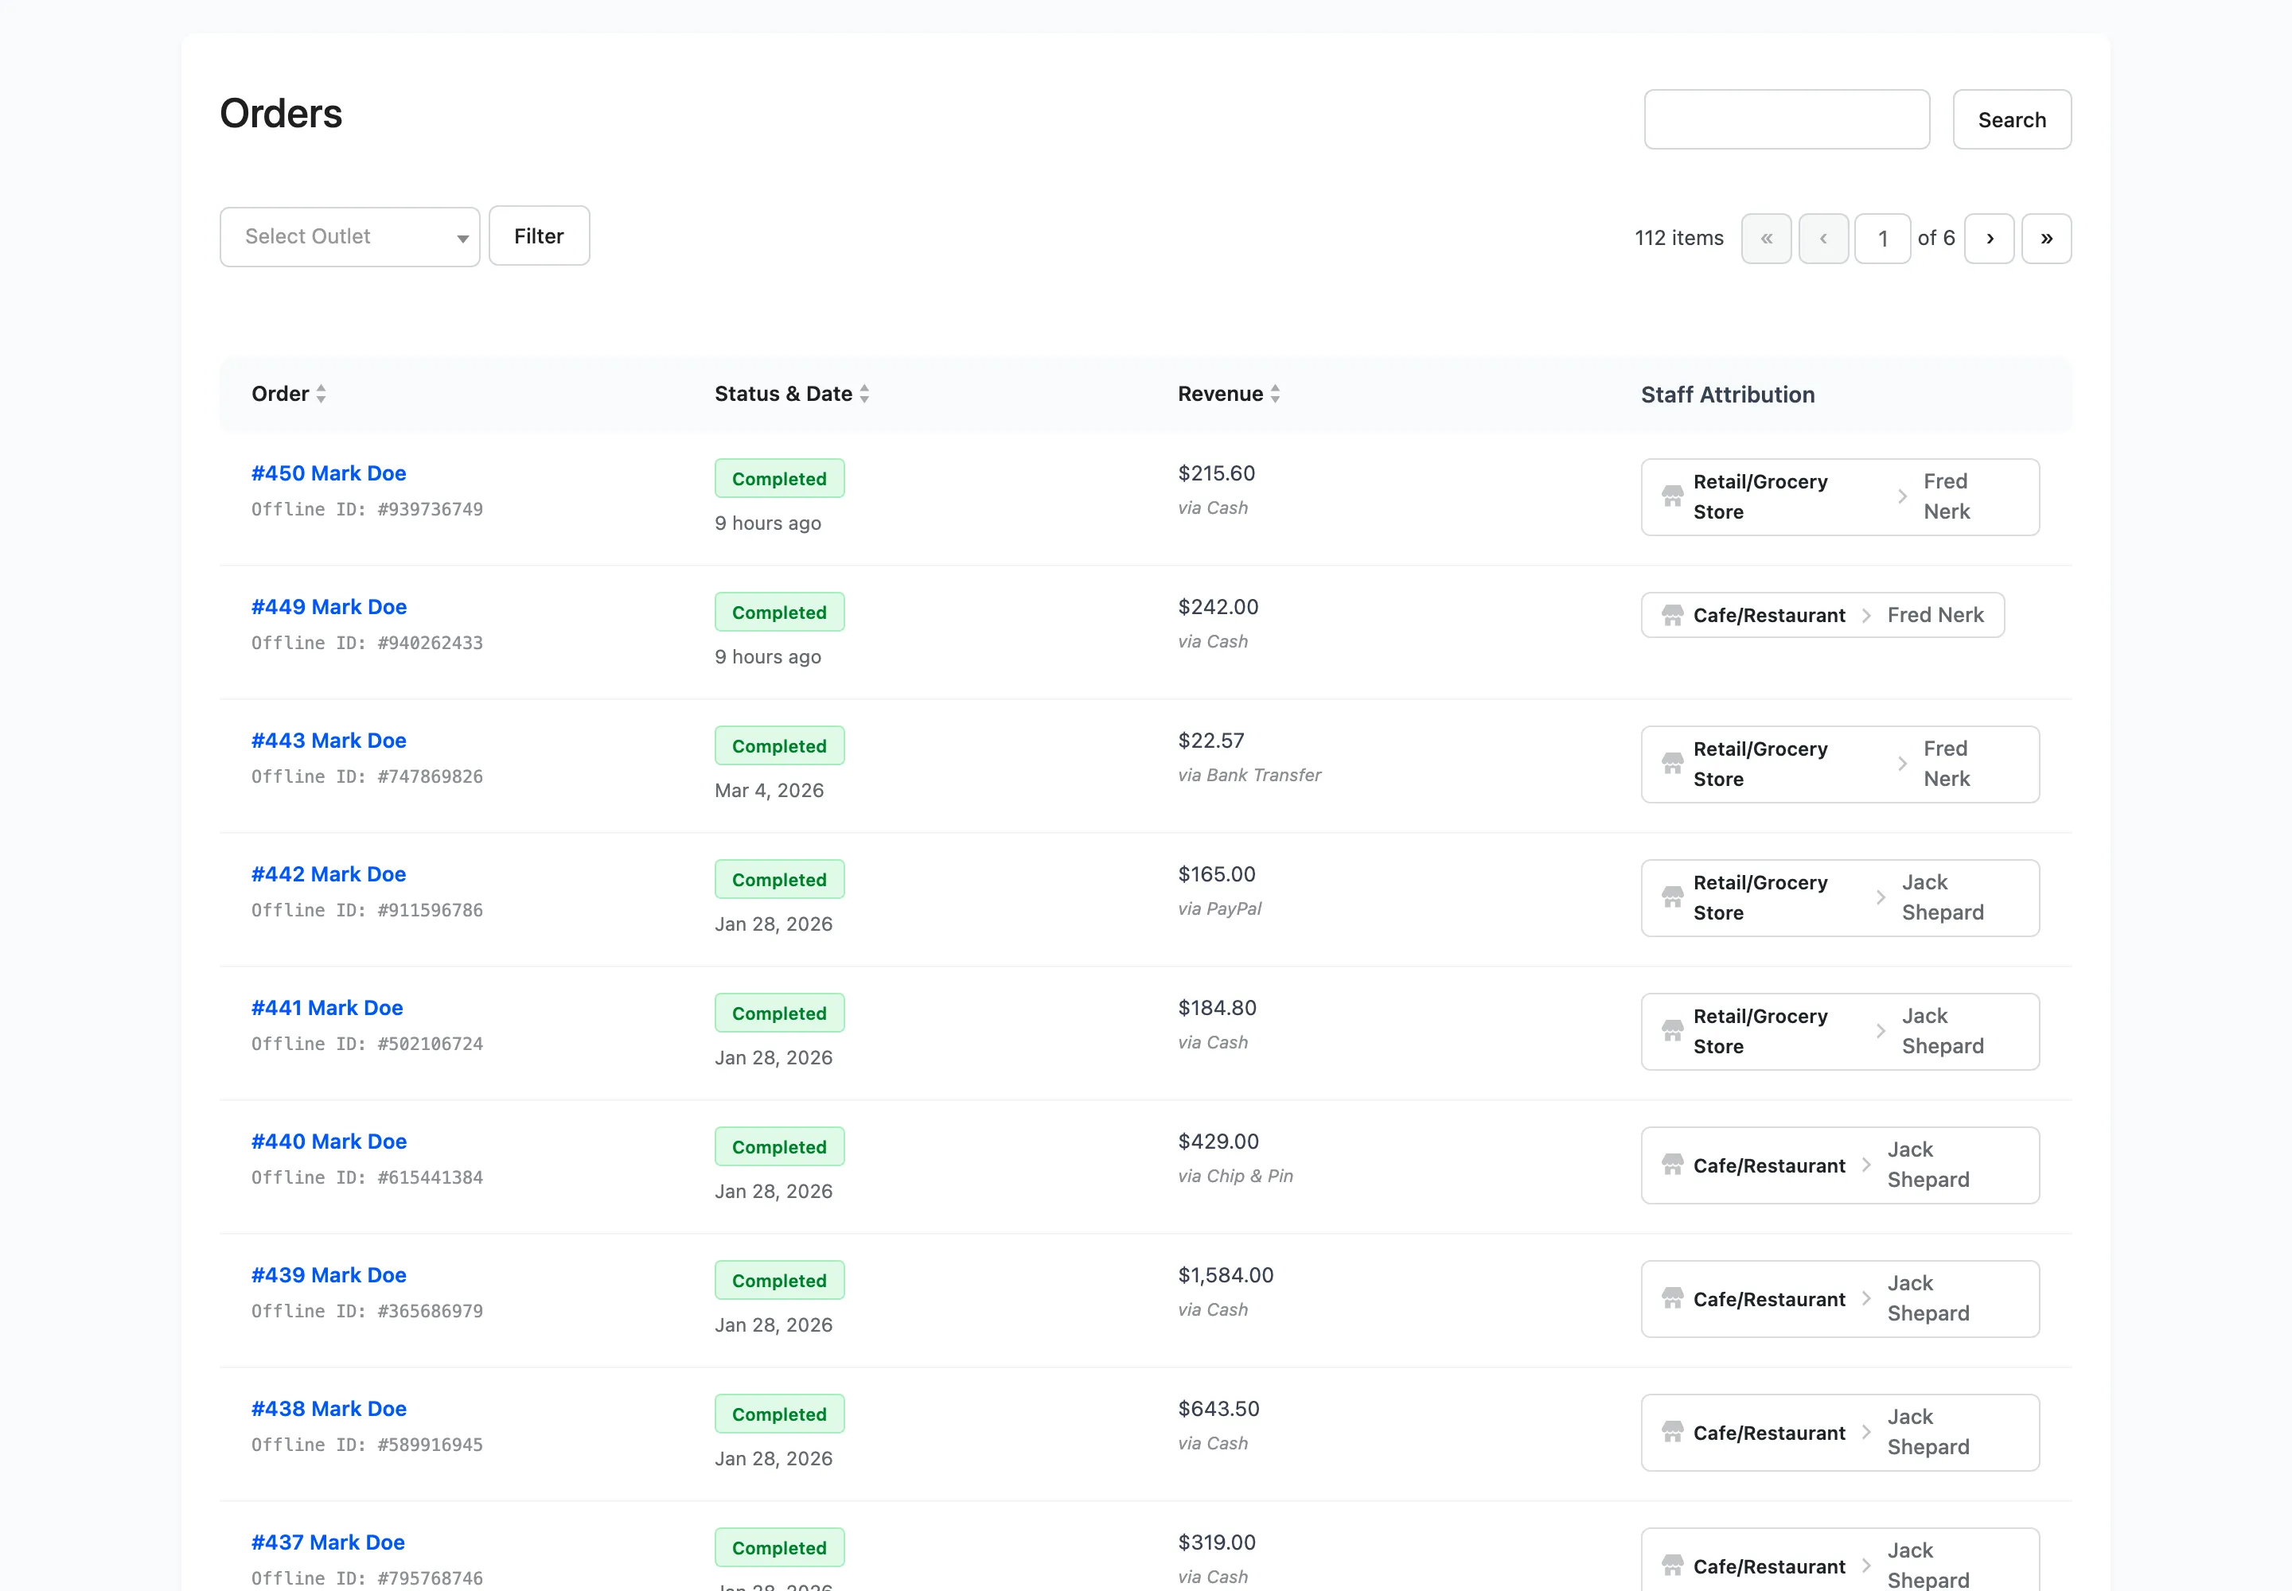Click the store icon for order #449

[1673, 615]
